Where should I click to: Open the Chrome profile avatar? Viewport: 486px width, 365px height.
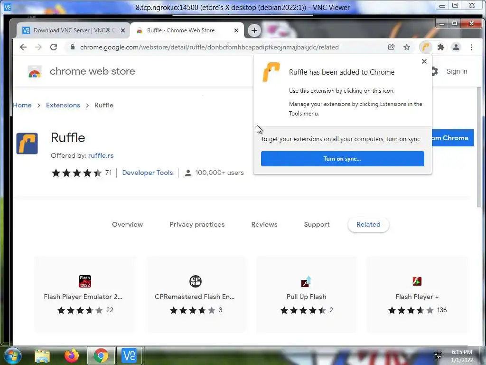click(x=456, y=47)
